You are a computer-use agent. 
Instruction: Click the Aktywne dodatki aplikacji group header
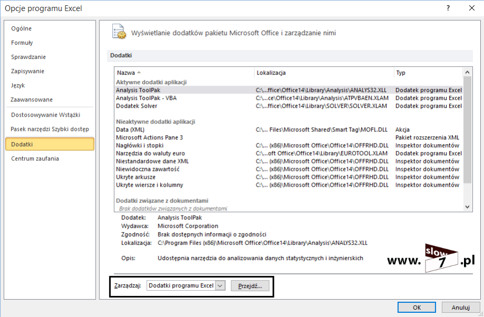point(151,82)
